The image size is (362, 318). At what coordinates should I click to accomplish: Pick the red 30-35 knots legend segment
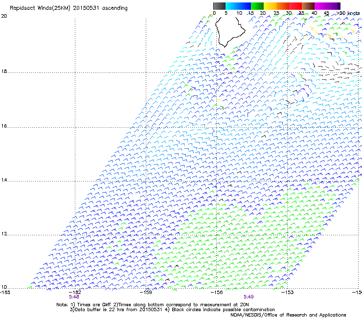(x=295, y=6)
